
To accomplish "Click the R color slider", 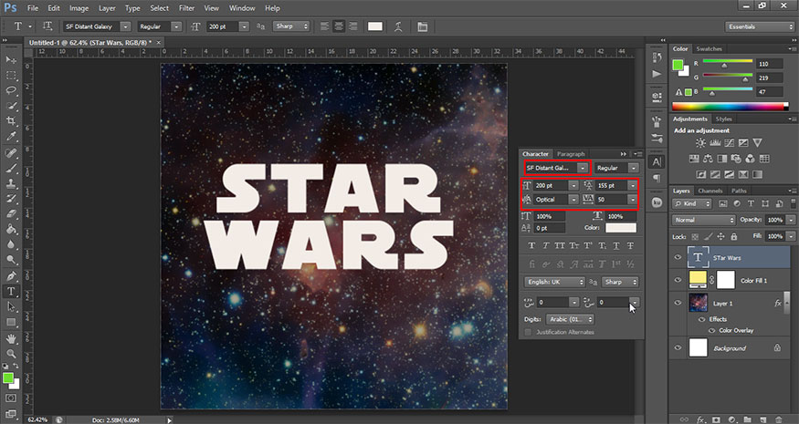I will point(728,63).
